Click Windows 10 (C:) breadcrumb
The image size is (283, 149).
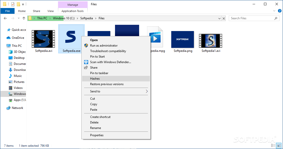point(64,18)
